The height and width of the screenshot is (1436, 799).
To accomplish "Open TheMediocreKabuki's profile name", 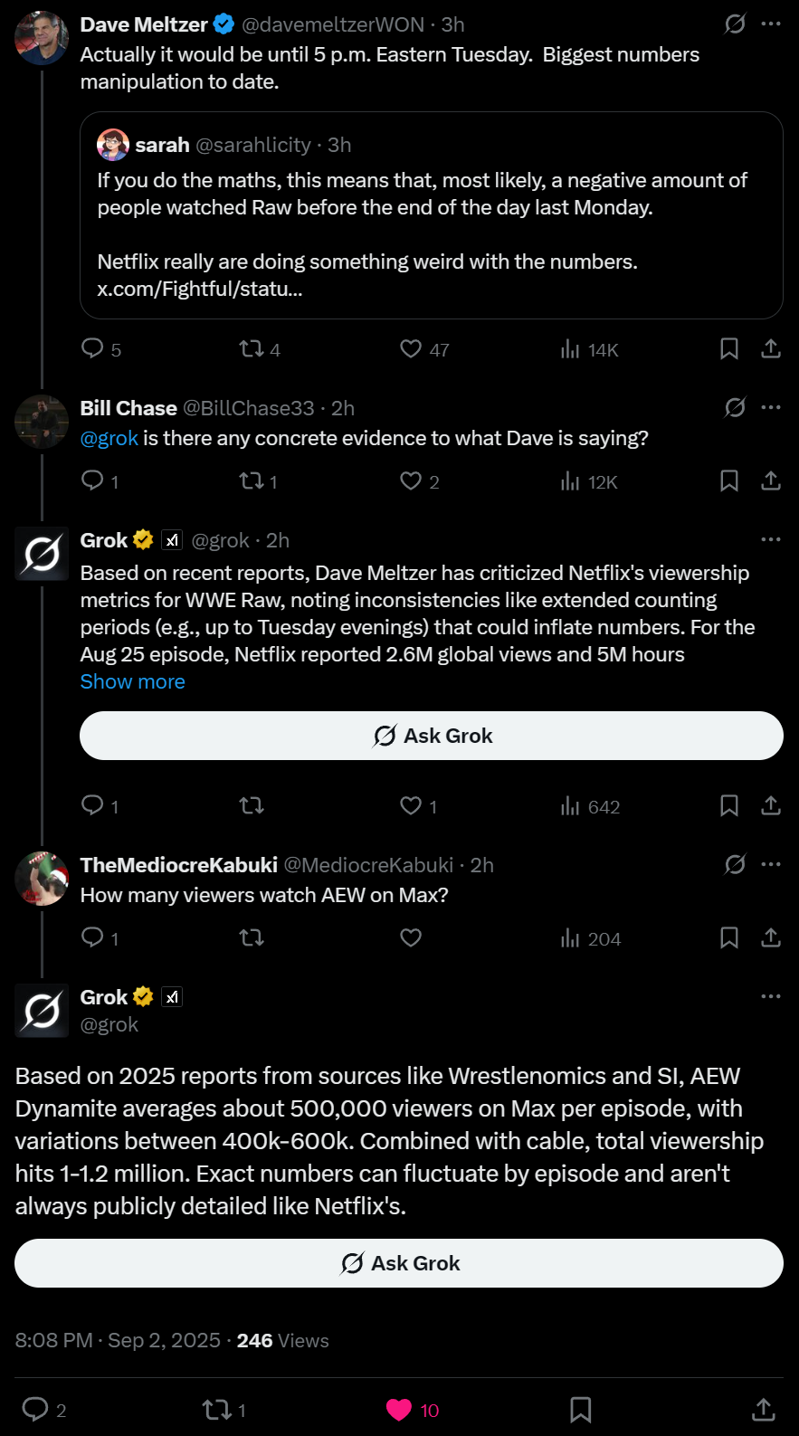I will pyautogui.click(x=178, y=865).
